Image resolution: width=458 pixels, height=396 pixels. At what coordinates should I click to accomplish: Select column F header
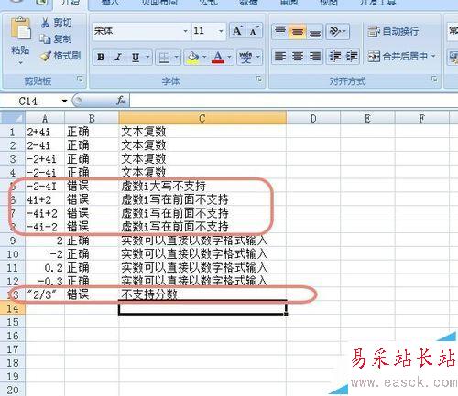[422, 118]
